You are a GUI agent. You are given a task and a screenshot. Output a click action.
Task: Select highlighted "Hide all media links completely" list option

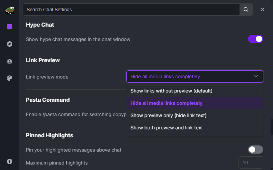tap(166, 103)
